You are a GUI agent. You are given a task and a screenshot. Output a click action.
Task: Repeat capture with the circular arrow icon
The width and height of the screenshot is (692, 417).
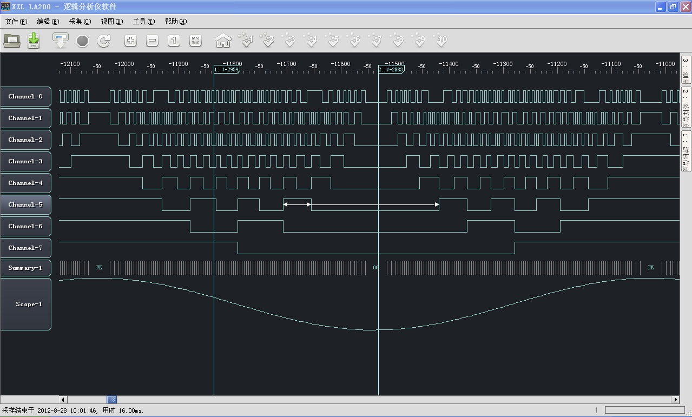104,41
